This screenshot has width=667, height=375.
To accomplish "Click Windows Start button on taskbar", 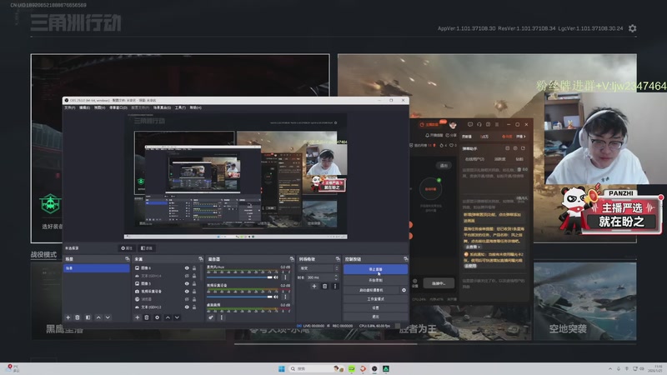I will (282, 368).
